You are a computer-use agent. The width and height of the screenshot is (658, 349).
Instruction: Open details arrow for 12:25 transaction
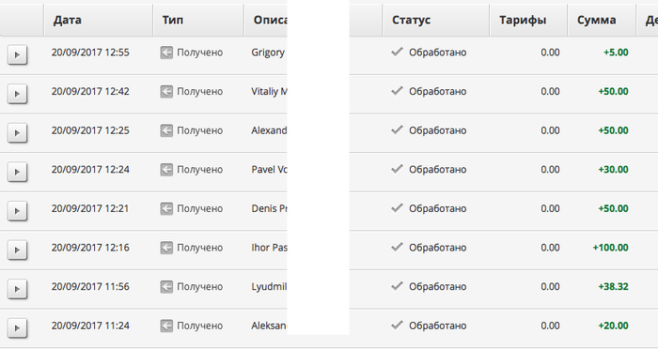pyautogui.click(x=17, y=133)
